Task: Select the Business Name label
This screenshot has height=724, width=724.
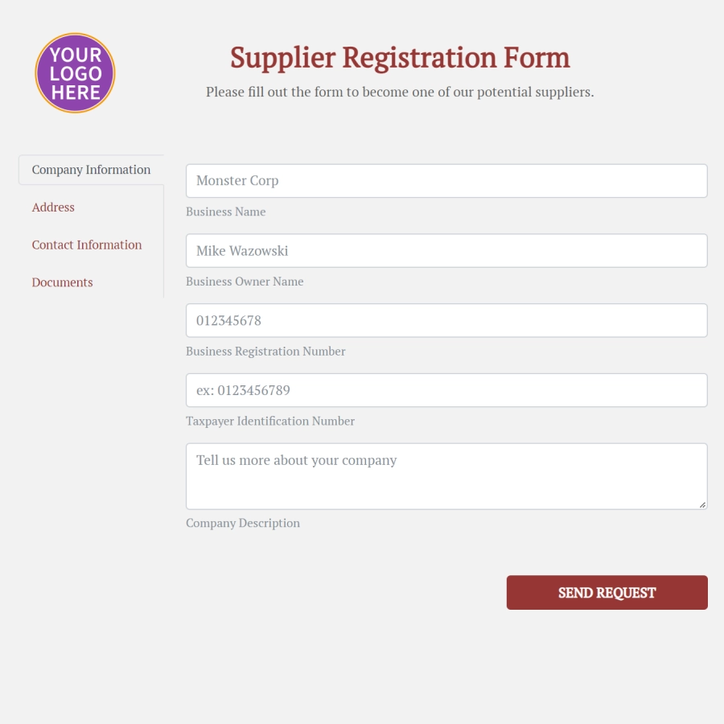Action: coord(225,212)
